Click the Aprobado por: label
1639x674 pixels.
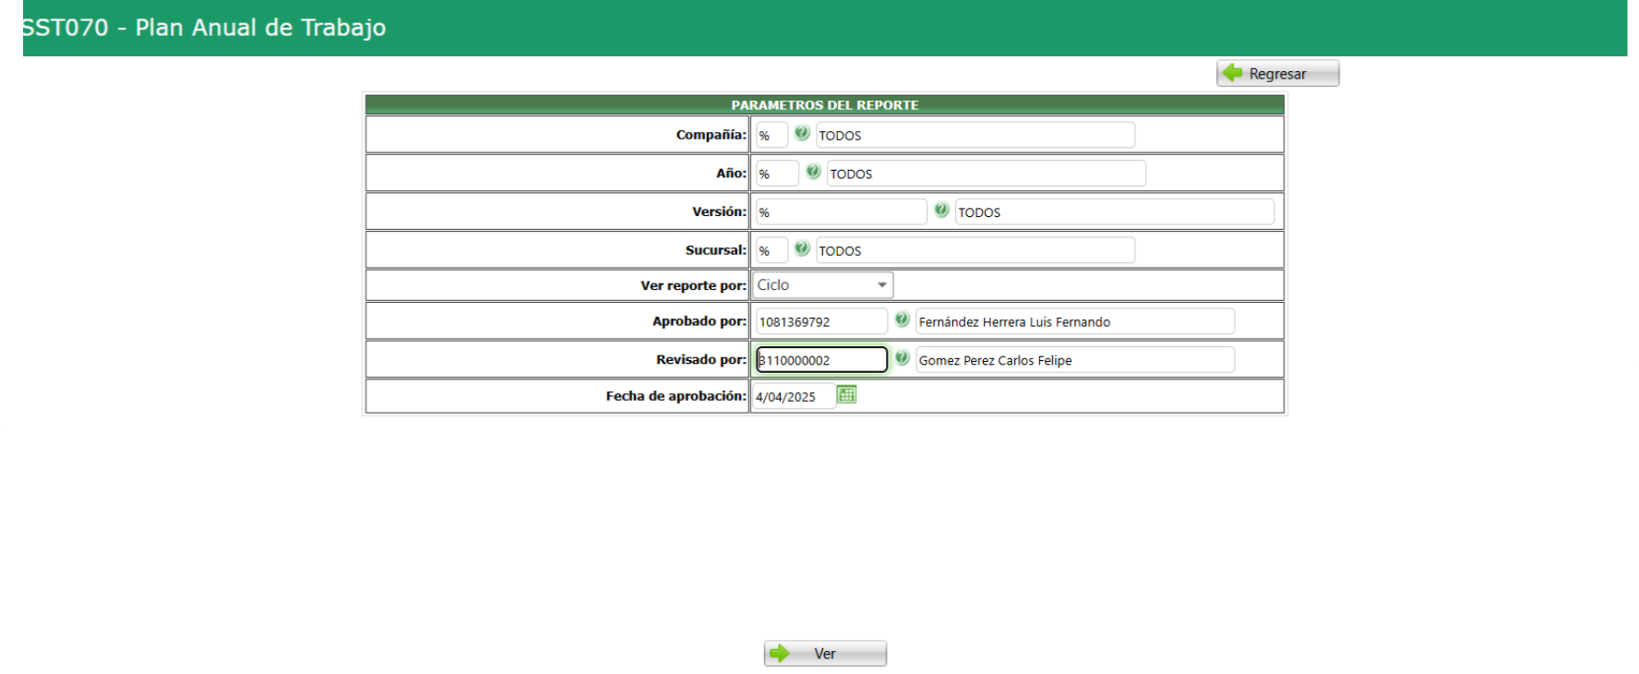click(x=699, y=321)
